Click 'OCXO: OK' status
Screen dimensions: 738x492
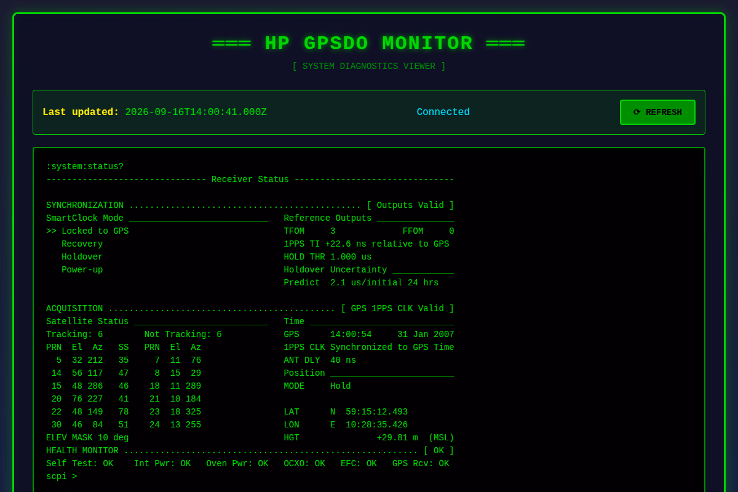point(304,464)
